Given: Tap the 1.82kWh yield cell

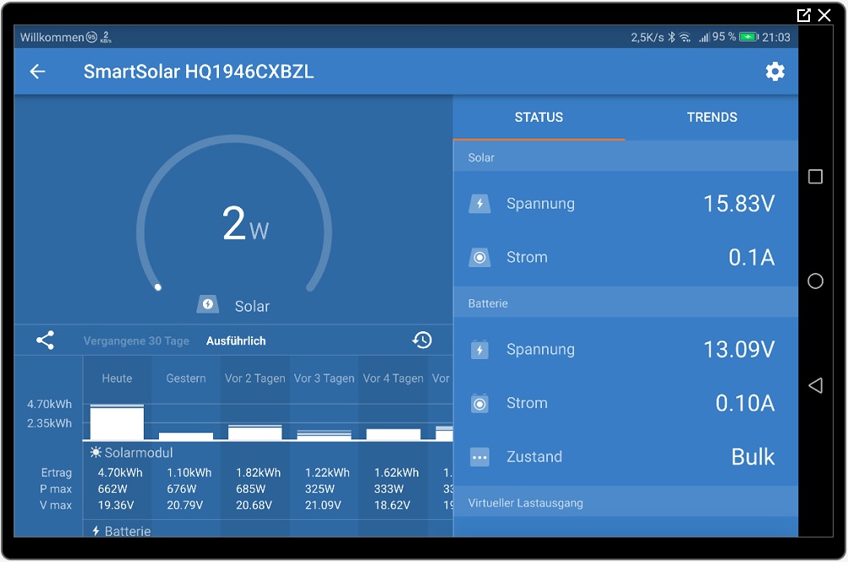Looking at the screenshot, I should (x=259, y=472).
